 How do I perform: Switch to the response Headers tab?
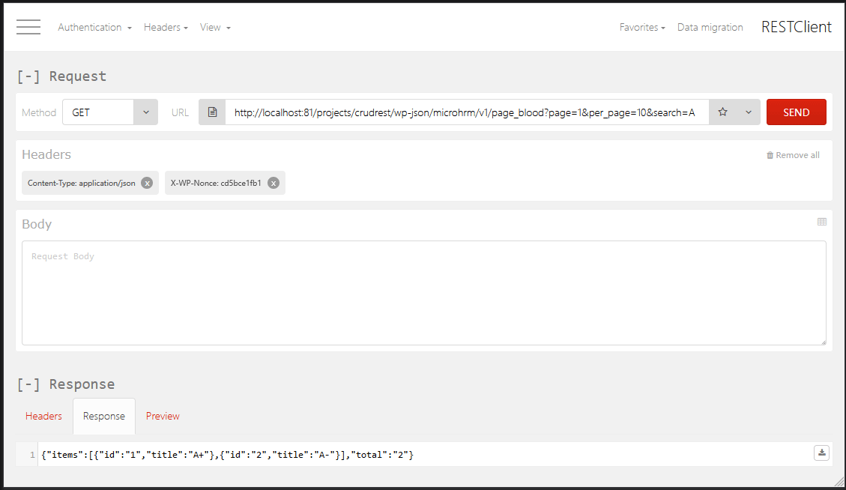(x=43, y=416)
